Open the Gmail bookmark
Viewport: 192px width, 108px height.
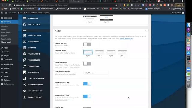coord(105,9)
